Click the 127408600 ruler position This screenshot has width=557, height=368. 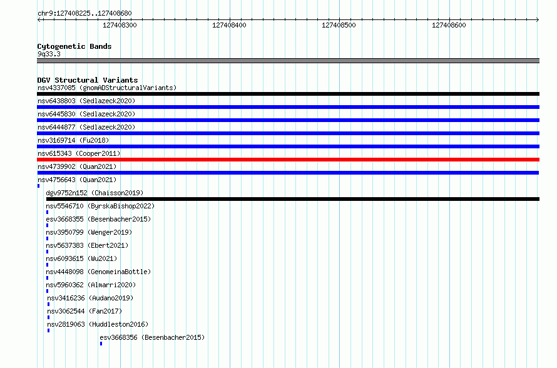pyautogui.click(x=449, y=25)
